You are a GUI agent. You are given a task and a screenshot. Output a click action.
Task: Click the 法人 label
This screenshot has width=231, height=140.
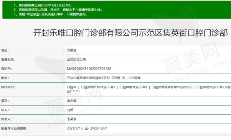coord(5,110)
